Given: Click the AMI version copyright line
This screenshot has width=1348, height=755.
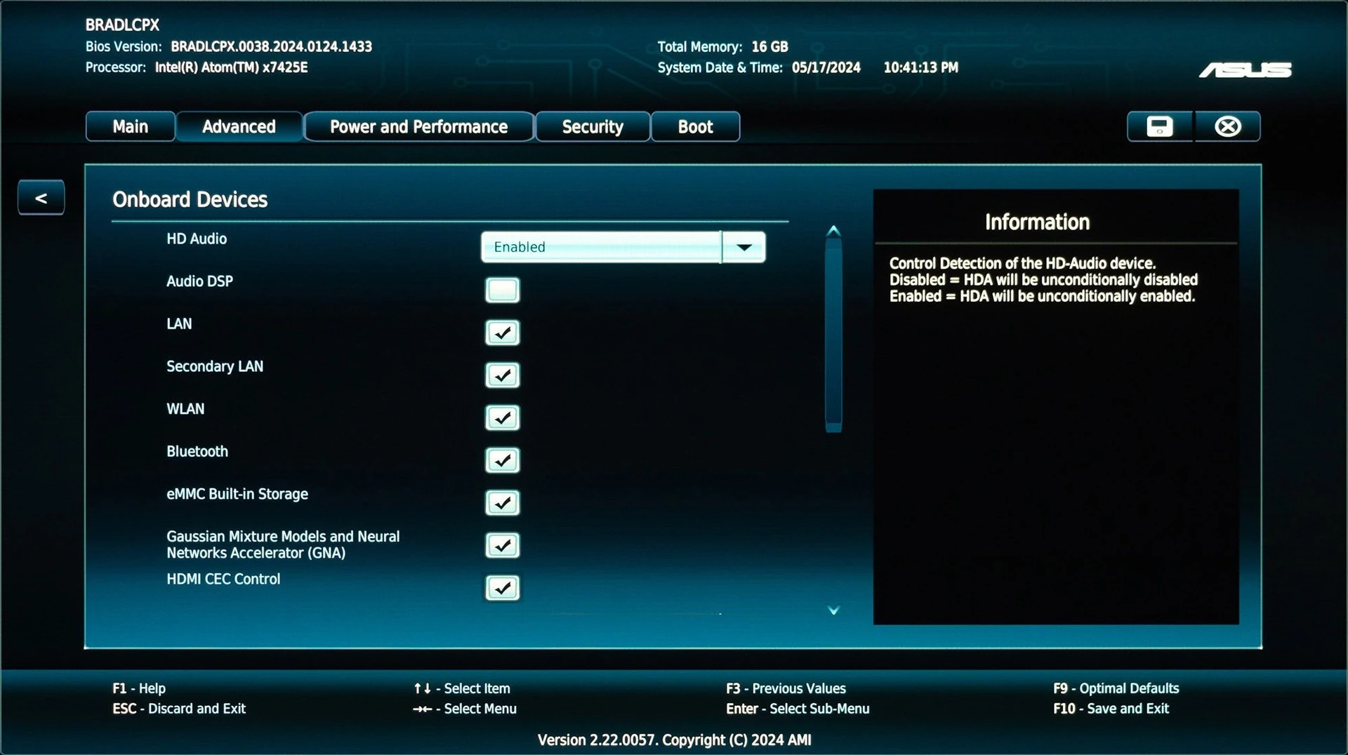Looking at the screenshot, I should point(674,740).
